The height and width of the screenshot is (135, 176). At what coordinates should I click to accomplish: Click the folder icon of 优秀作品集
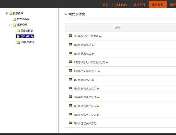coord(14,19)
